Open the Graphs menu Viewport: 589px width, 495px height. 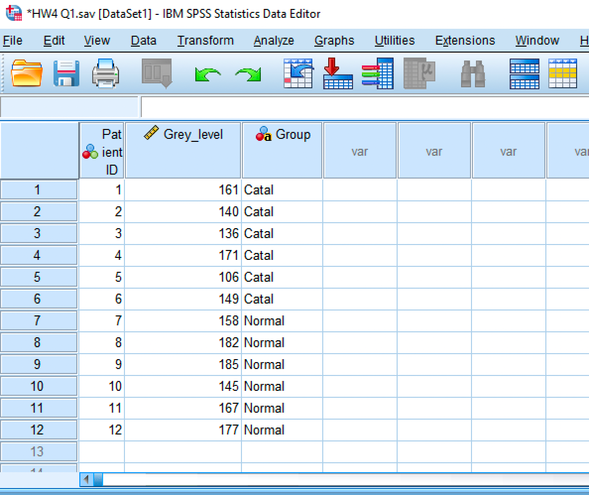point(334,40)
